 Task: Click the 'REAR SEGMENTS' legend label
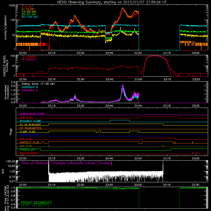click(35, 205)
